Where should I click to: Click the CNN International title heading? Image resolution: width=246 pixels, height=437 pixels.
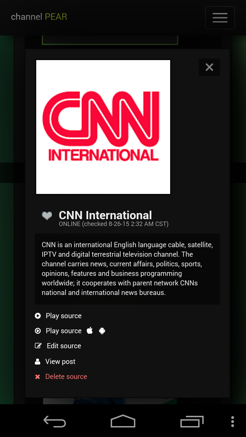(105, 215)
